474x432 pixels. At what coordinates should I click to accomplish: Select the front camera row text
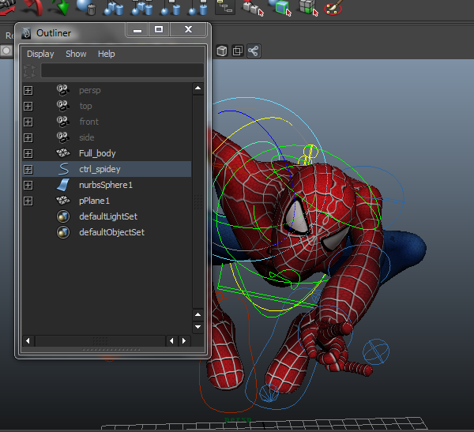click(88, 122)
